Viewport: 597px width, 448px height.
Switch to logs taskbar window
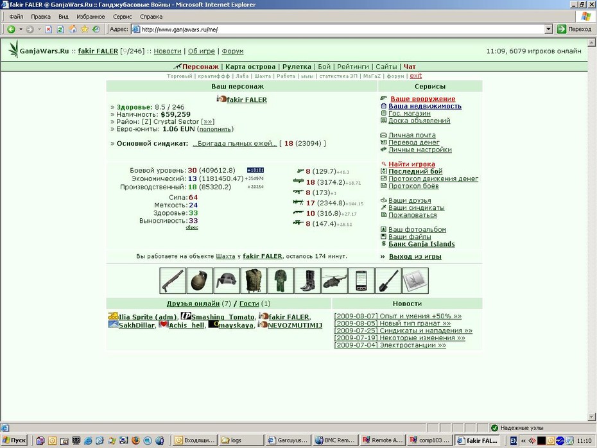(241, 440)
